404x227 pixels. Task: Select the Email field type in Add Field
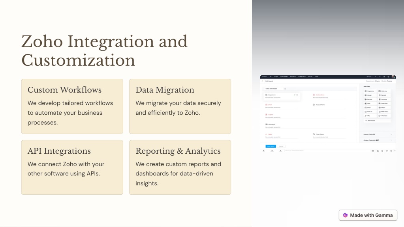click(x=370, y=108)
